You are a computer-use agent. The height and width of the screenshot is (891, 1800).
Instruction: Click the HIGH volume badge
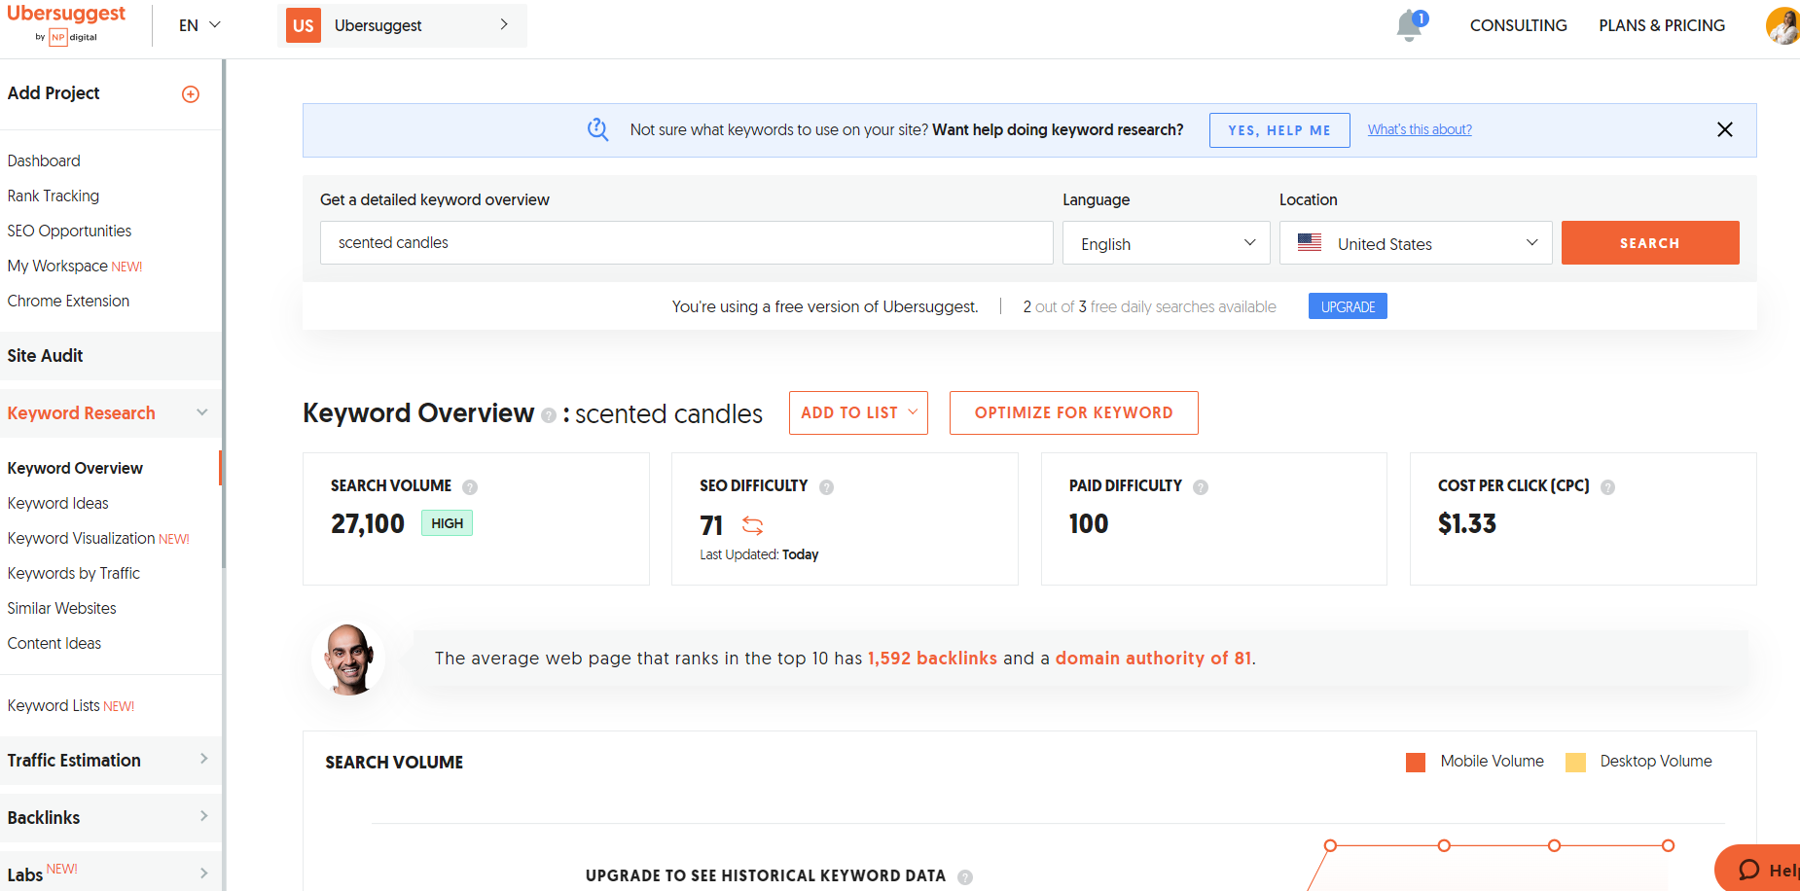[447, 523]
